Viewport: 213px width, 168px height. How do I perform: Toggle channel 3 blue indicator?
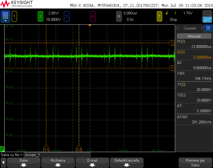(66, 16)
